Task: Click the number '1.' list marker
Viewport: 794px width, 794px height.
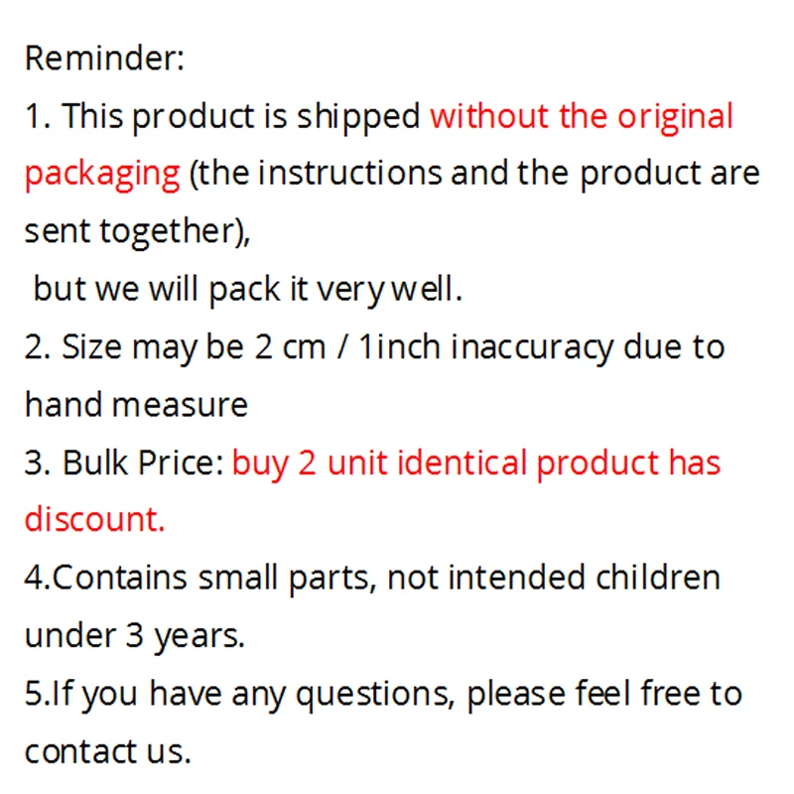Action: [x=38, y=116]
